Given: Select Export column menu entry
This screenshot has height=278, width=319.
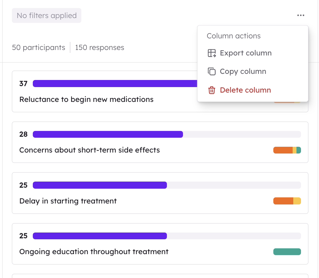Looking at the screenshot, I should [x=246, y=53].
